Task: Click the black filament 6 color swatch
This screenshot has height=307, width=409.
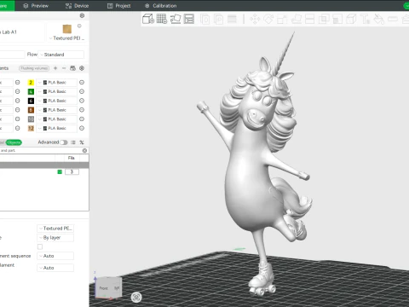Action: click(31, 101)
